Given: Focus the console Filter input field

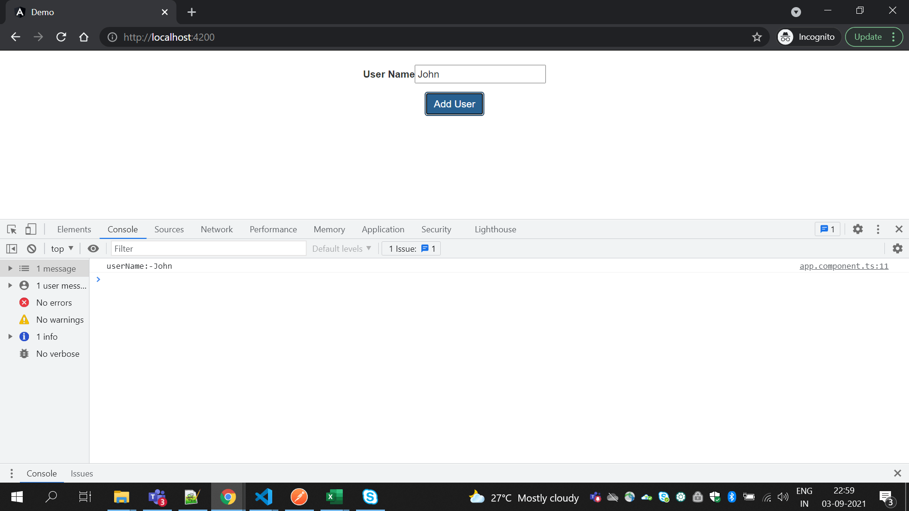Looking at the screenshot, I should (x=208, y=248).
